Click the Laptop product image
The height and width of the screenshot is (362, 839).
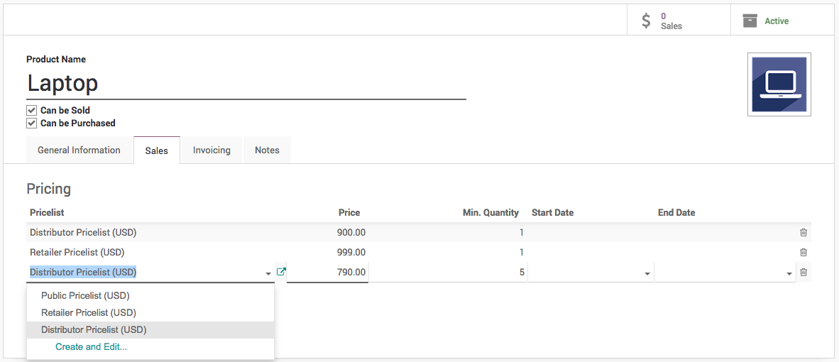779,84
